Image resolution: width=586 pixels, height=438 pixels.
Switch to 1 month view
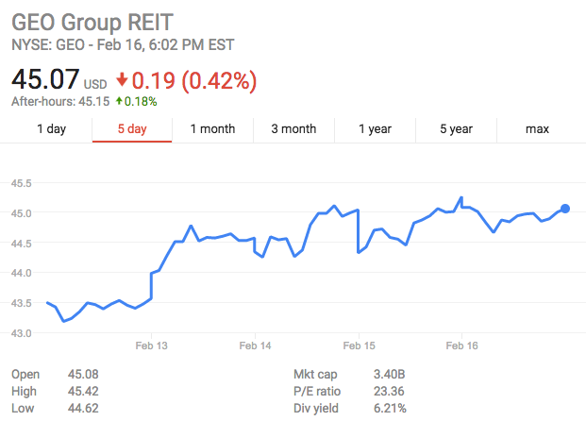coord(212,129)
